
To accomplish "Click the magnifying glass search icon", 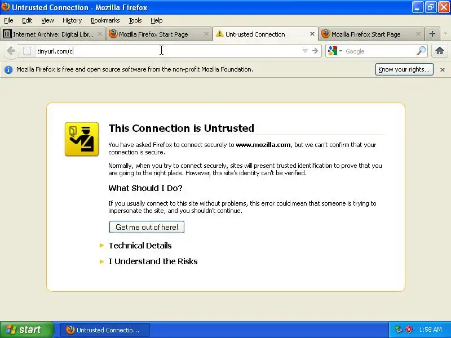I will [421, 51].
